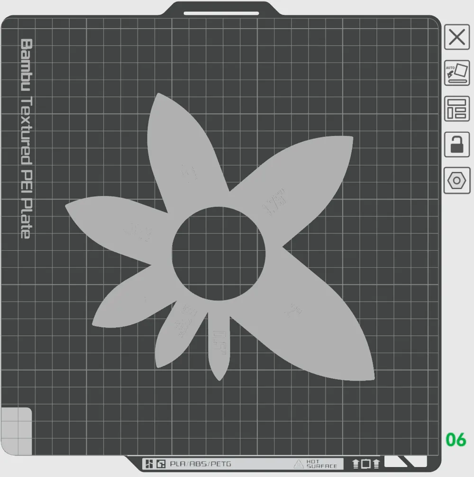Auto-orient objects on this plate
Screen dimensions: 474x477
pos(456,73)
